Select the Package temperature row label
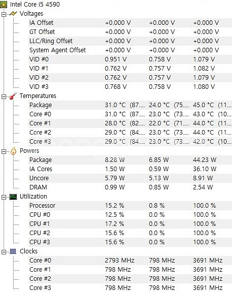The image size is (232, 292). tap(41, 105)
